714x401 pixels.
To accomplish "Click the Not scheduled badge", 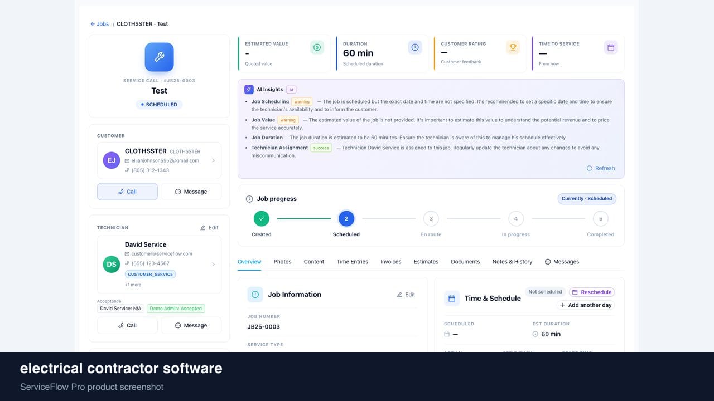I will (x=545, y=292).
